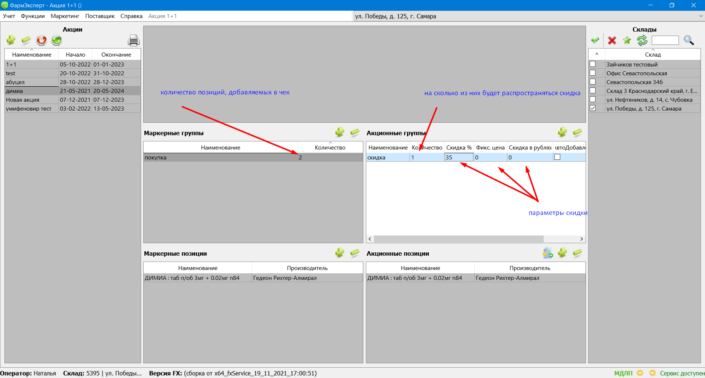Image resolution: width=705 pixels, height=378 pixels.
Task: Add a new item to Маркерные группы
Action: (x=339, y=132)
